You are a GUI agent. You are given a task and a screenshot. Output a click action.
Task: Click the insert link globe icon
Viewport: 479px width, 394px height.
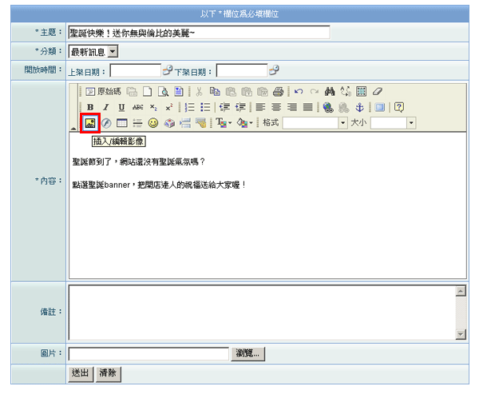(328, 107)
